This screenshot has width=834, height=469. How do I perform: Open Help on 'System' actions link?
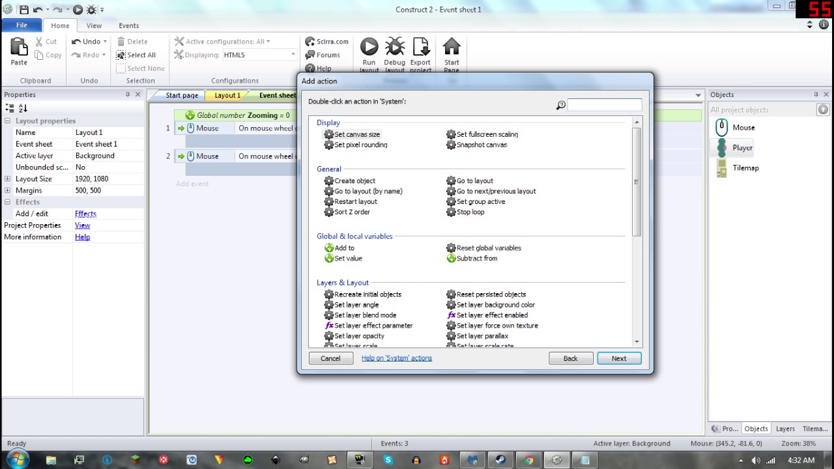pos(397,358)
